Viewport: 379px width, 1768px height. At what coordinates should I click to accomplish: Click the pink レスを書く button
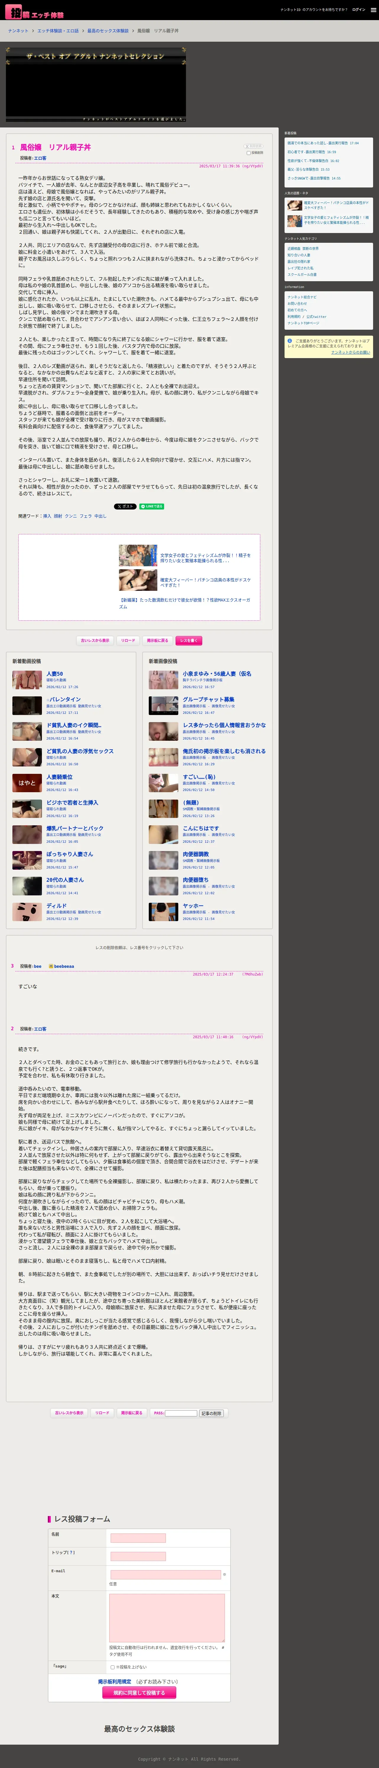coord(189,640)
